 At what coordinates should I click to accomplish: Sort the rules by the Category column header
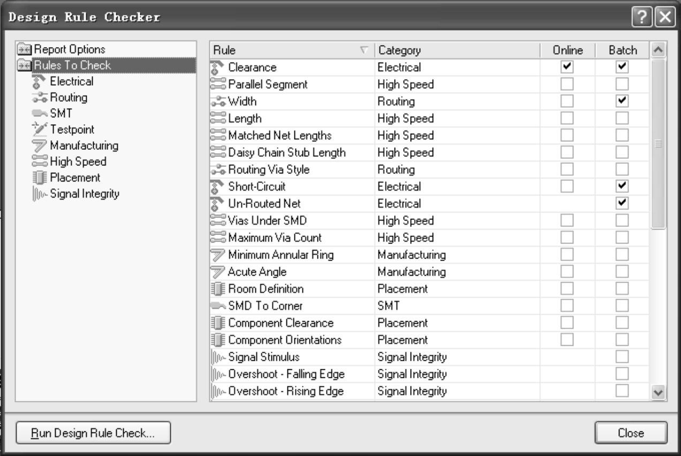(x=457, y=50)
